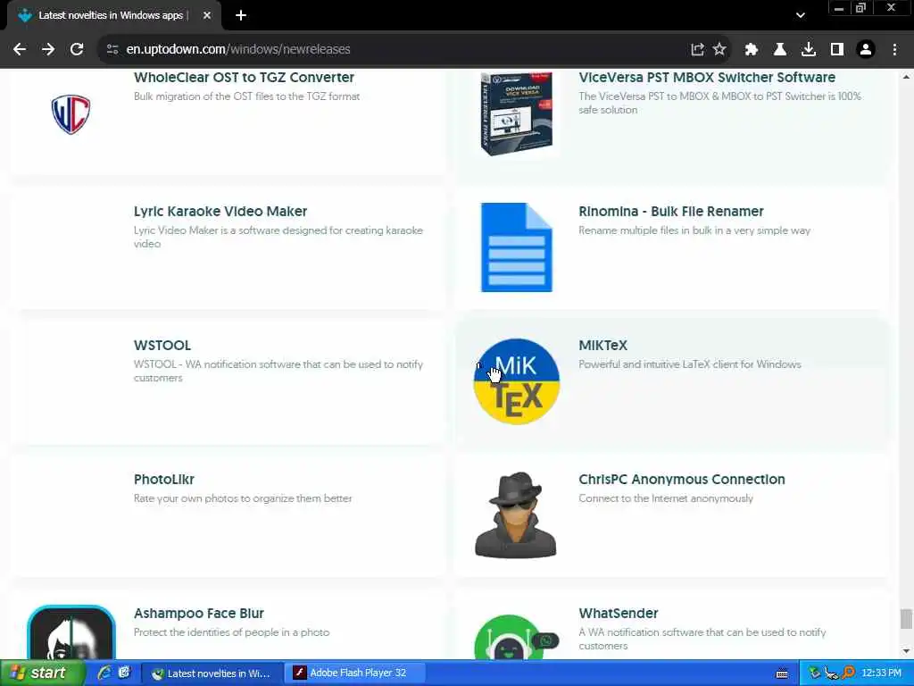Show browser downloads
The height and width of the screenshot is (686, 914).
(809, 50)
